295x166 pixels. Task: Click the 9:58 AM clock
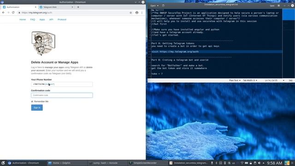[275, 163]
